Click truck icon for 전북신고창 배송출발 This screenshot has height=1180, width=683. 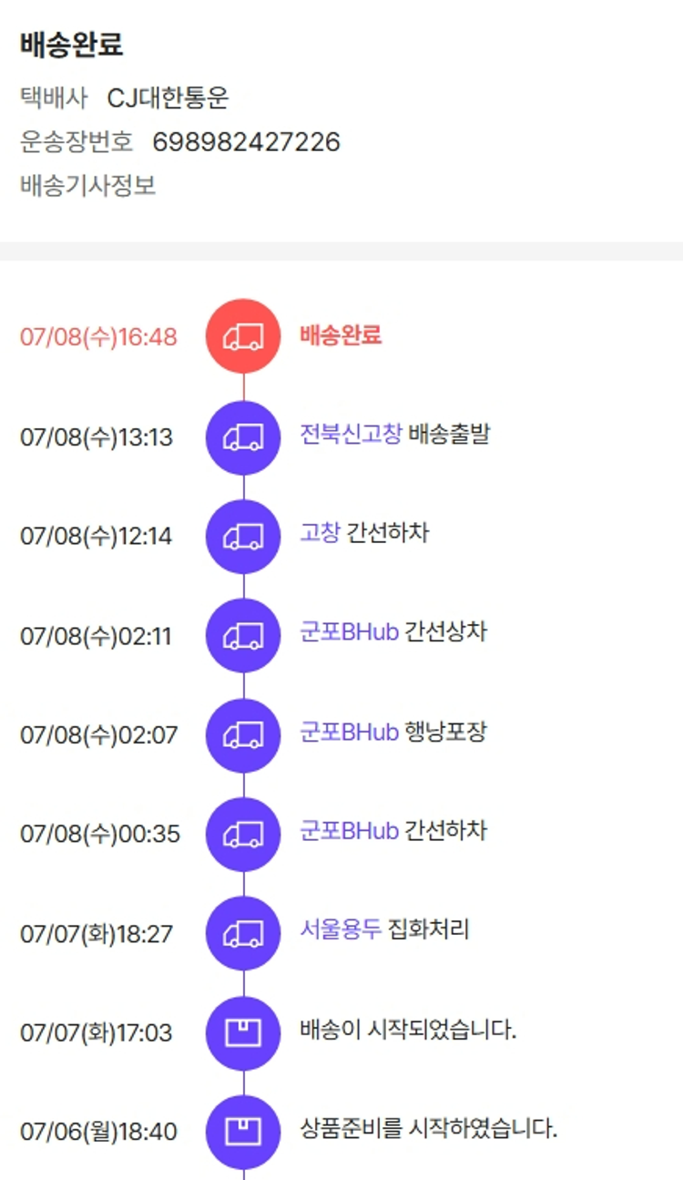tap(243, 437)
